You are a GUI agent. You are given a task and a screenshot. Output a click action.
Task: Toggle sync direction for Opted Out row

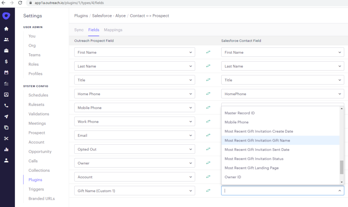(208, 149)
